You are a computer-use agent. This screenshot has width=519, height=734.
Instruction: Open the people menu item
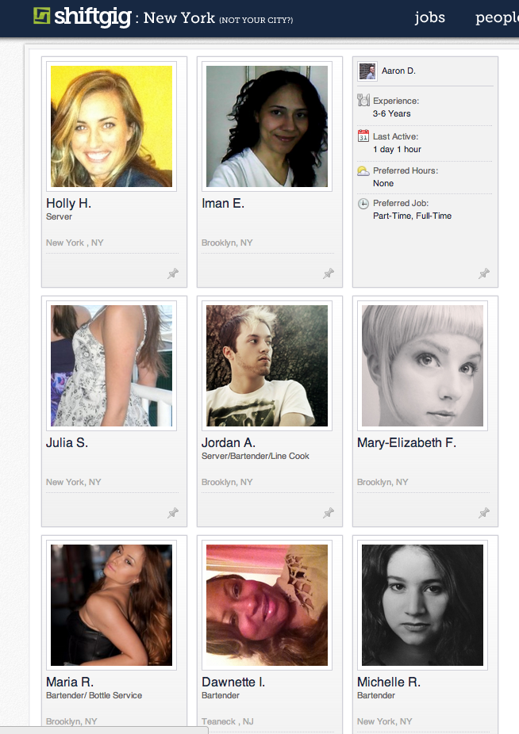497,17
